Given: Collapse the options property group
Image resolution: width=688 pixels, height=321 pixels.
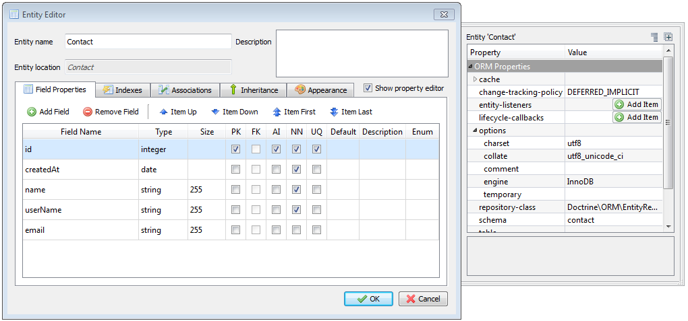Looking at the screenshot, I should click(475, 131).
